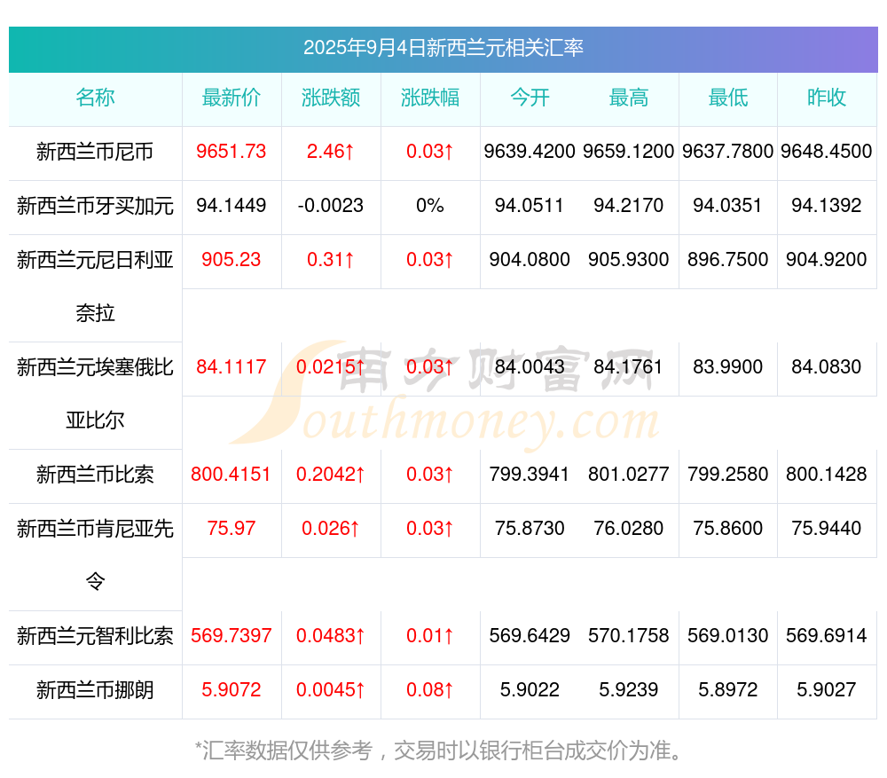887x778 pixels.
Task: Click the open price 799.3941
Action: coord(530,474)
